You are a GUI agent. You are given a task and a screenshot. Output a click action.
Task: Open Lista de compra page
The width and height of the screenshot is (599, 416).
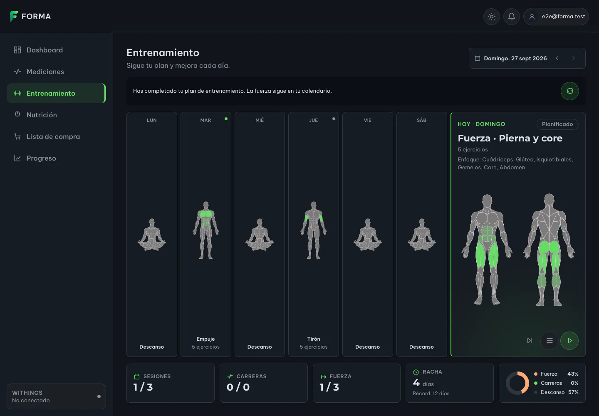[56, 136]
